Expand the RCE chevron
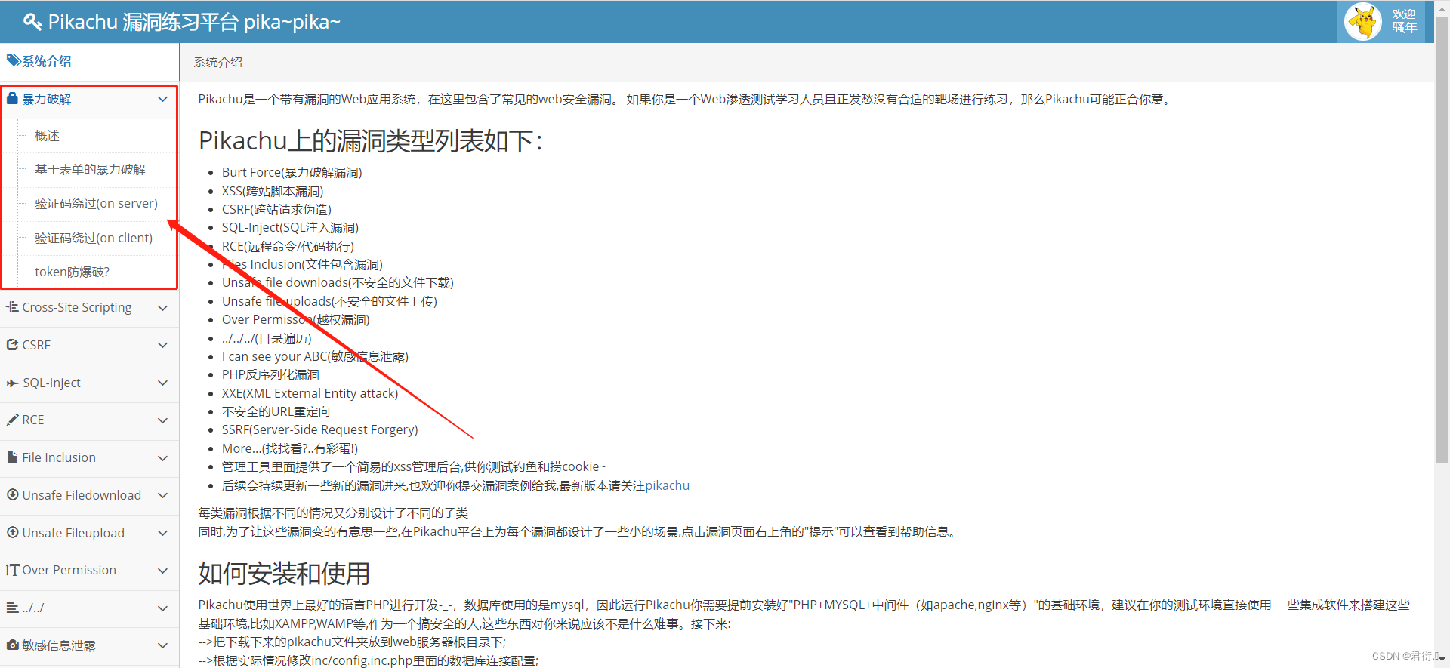Viewport: 1450px width, 668px height. (162, 420)
